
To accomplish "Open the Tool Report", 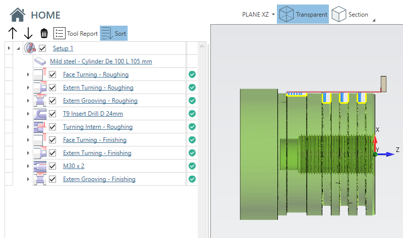I will click(x=76, y=34).
